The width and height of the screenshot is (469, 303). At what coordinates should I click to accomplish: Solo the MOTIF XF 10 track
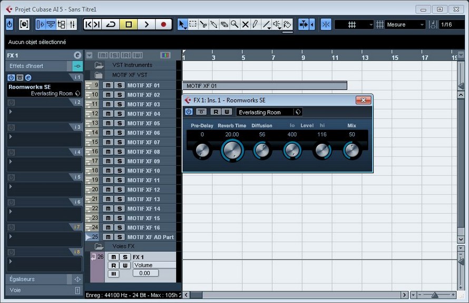pyautogui.click(x=120, y=171)
